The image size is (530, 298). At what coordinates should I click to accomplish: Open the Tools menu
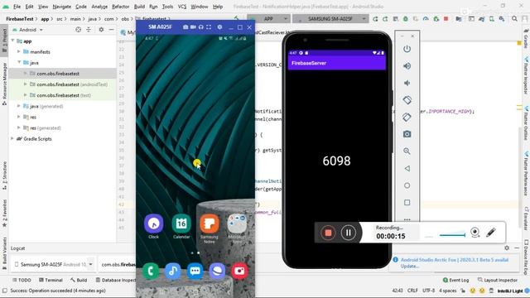point(167,7)
